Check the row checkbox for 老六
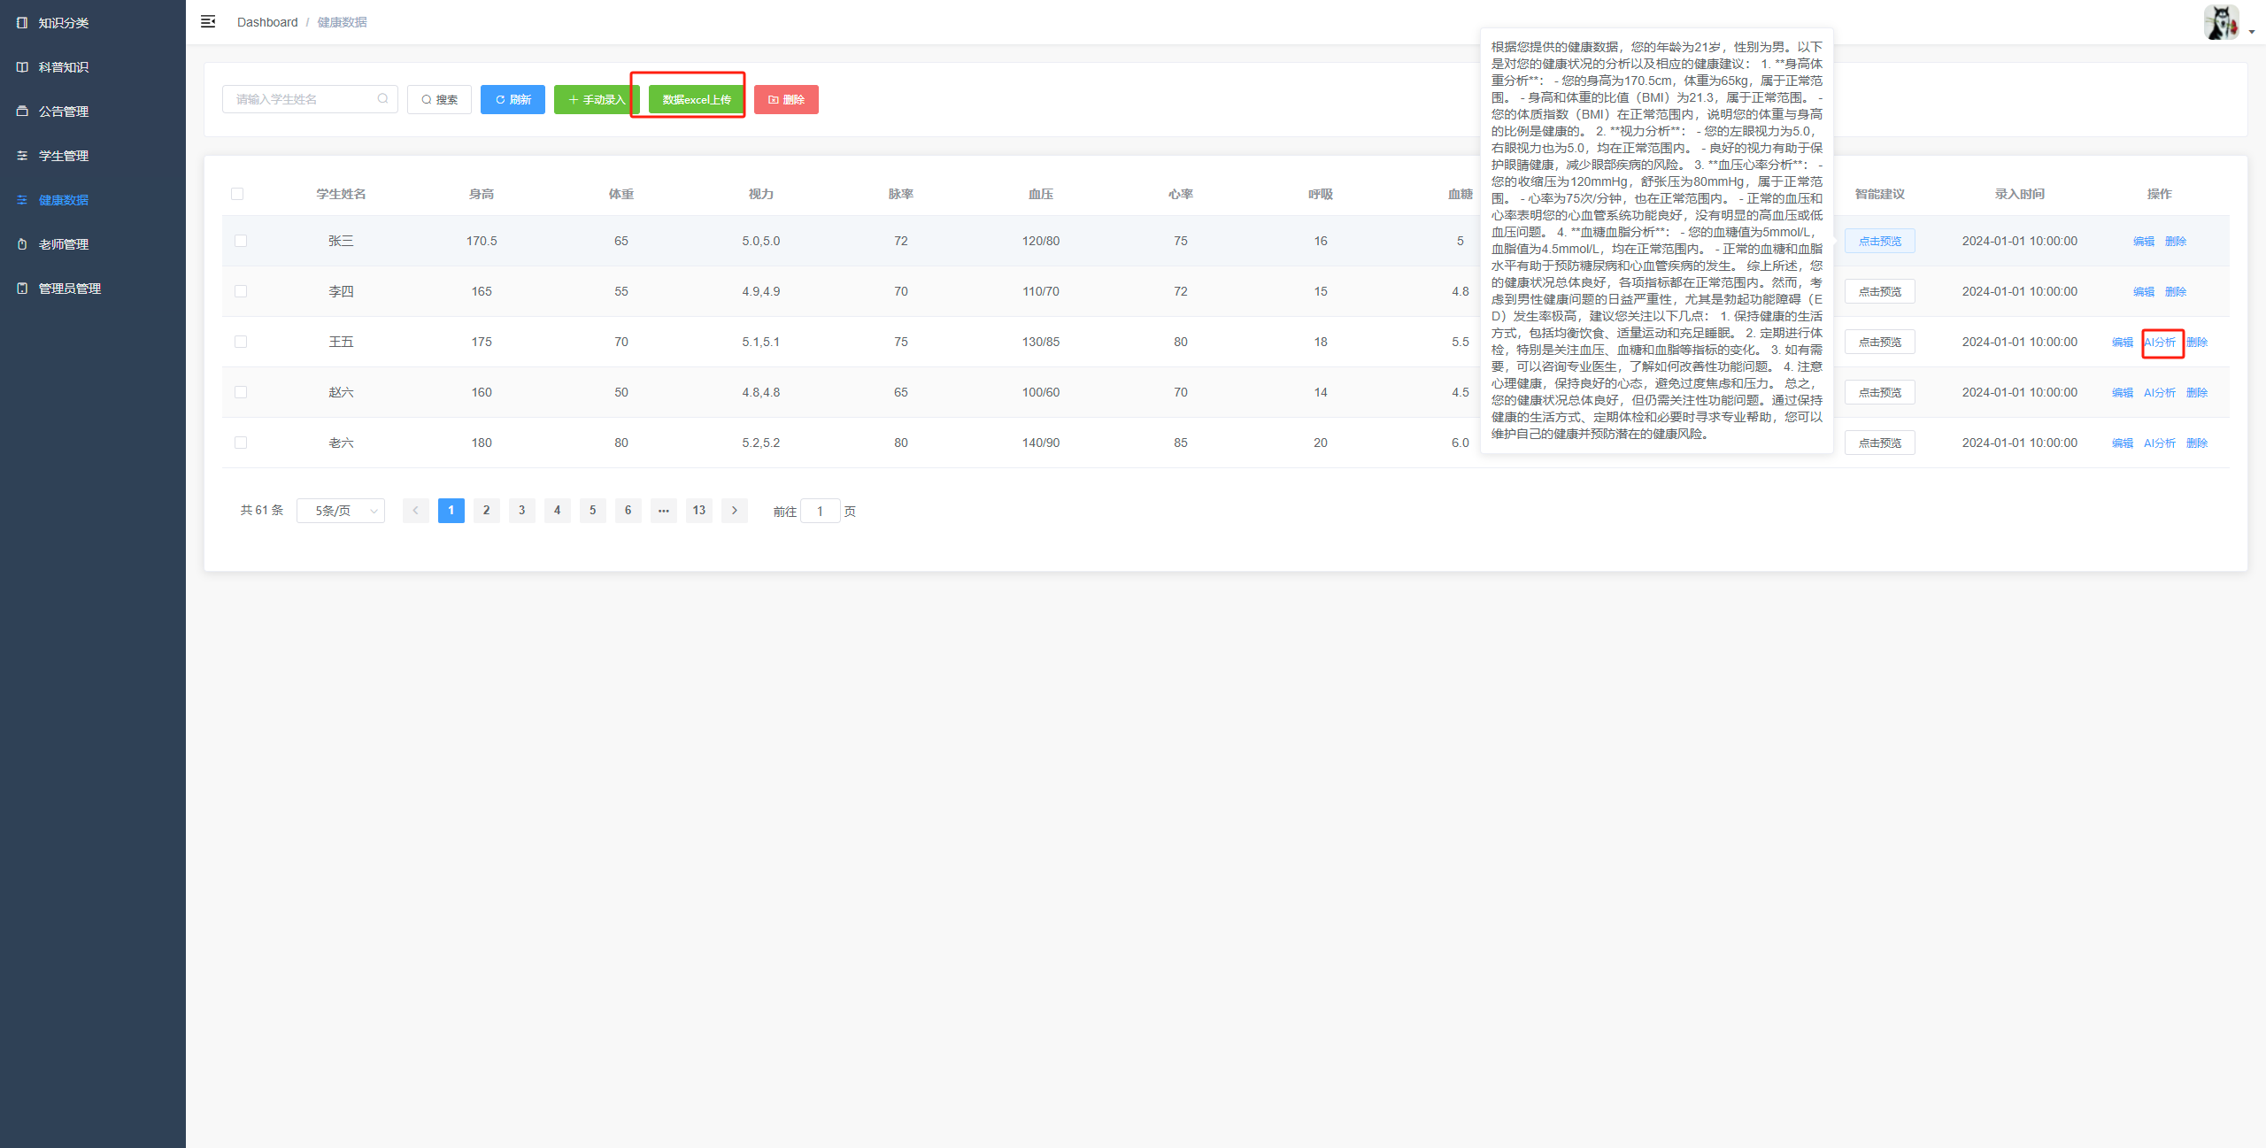Viewport: 2266px width, 1148px height. click(x=241, y=443)
